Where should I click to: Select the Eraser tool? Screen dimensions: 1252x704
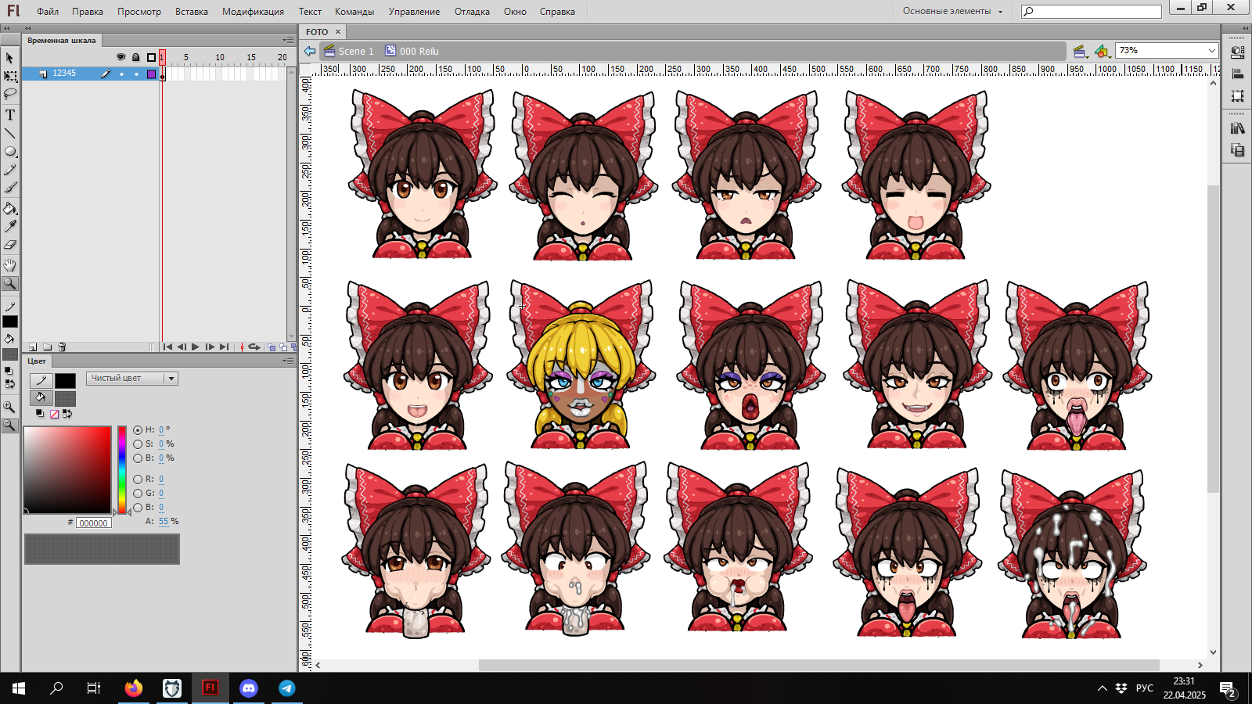(9, 245)
